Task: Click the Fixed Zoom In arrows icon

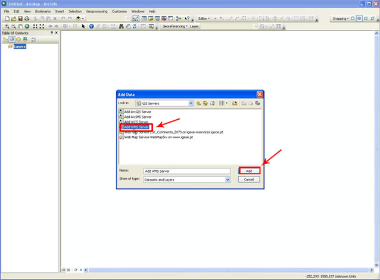Action: point(35,26)
